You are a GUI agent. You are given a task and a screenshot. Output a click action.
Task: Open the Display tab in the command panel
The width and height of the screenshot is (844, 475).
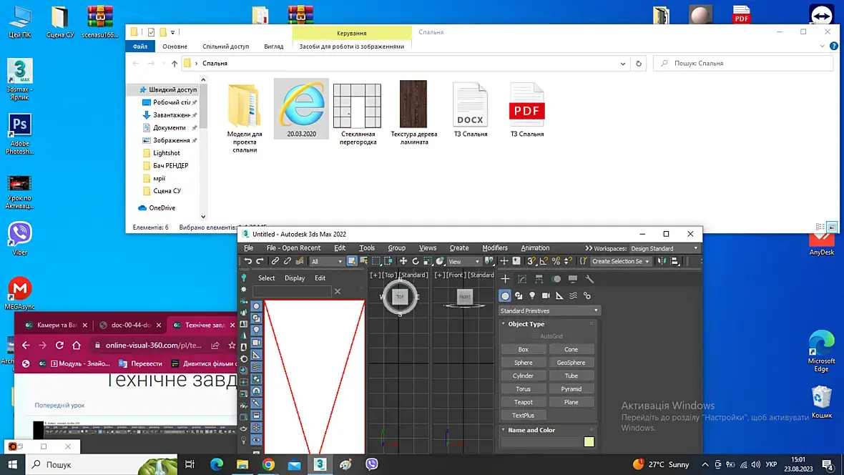pos(573,279)
